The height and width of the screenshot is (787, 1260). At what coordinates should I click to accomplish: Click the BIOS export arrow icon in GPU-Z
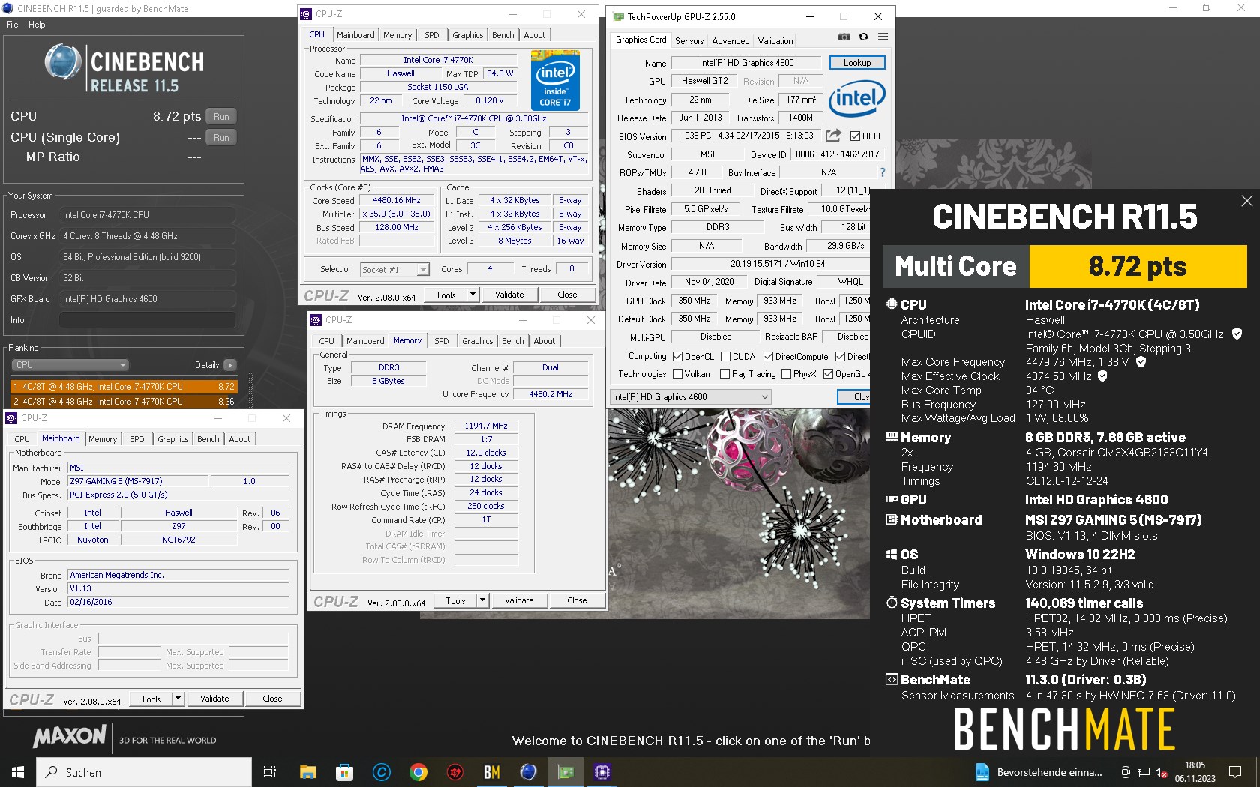[833, 136]
